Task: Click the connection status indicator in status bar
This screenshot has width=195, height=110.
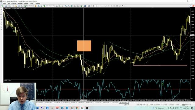Action: tap(186, 105)
